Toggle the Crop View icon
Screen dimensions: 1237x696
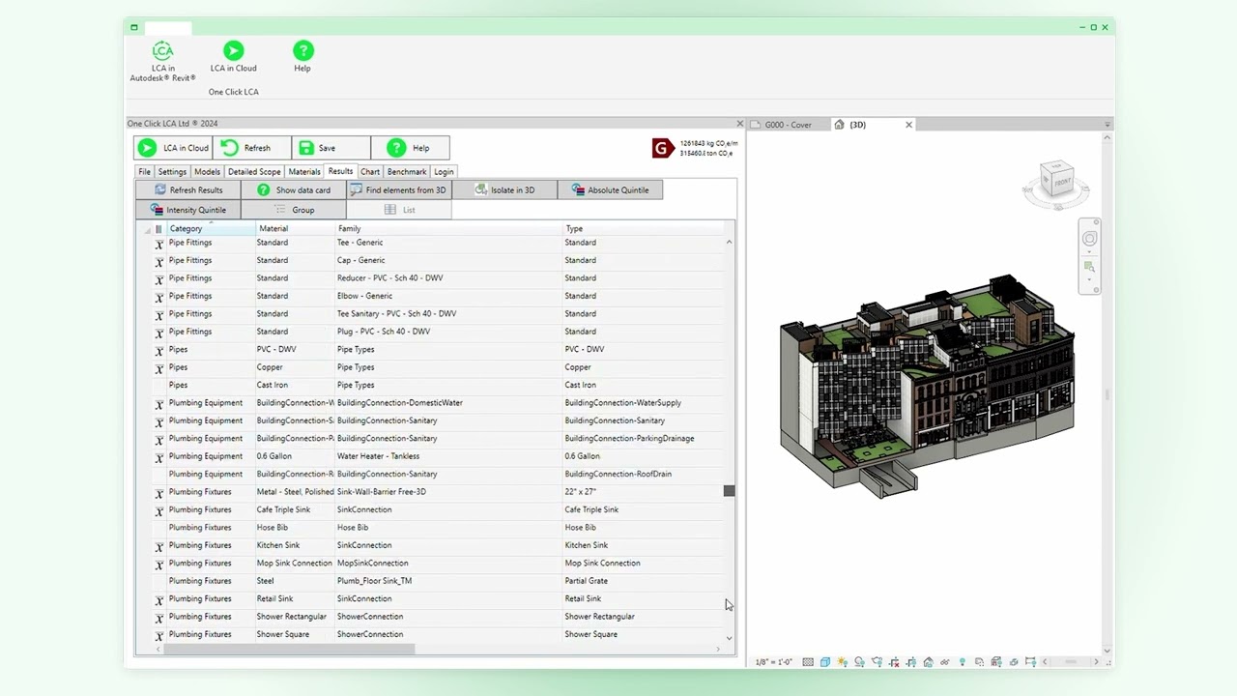click(894, 662)
